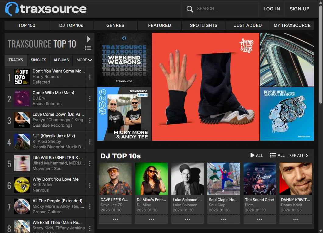
Task: Switch to the TRACKS tab
Action: [16, 60]
